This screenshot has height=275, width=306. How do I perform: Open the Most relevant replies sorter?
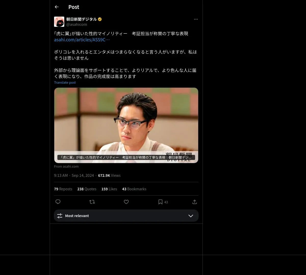126,216
